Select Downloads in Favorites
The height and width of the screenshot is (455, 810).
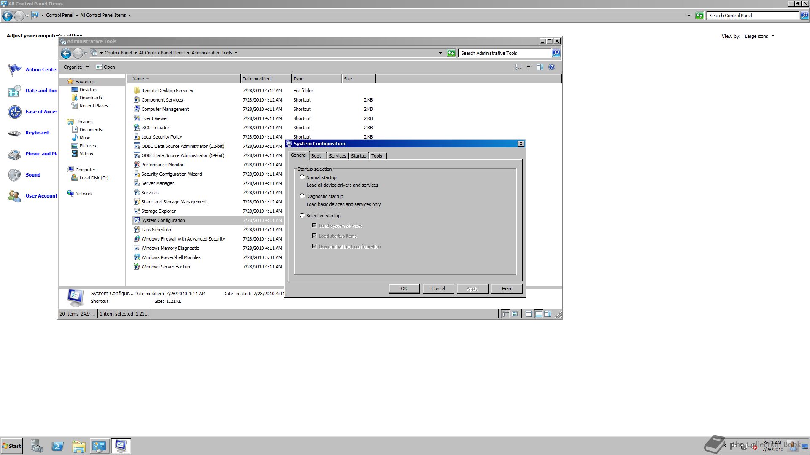[x=91, y=98]
